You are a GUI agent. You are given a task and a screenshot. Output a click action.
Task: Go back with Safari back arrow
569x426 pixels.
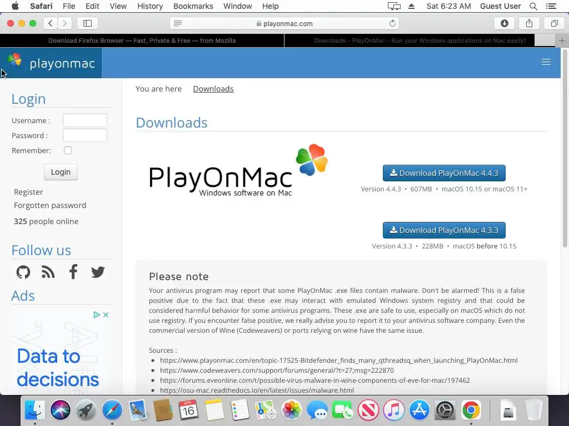51,23
